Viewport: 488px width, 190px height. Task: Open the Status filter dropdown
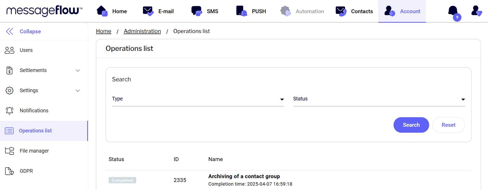[x=379, y=99]
